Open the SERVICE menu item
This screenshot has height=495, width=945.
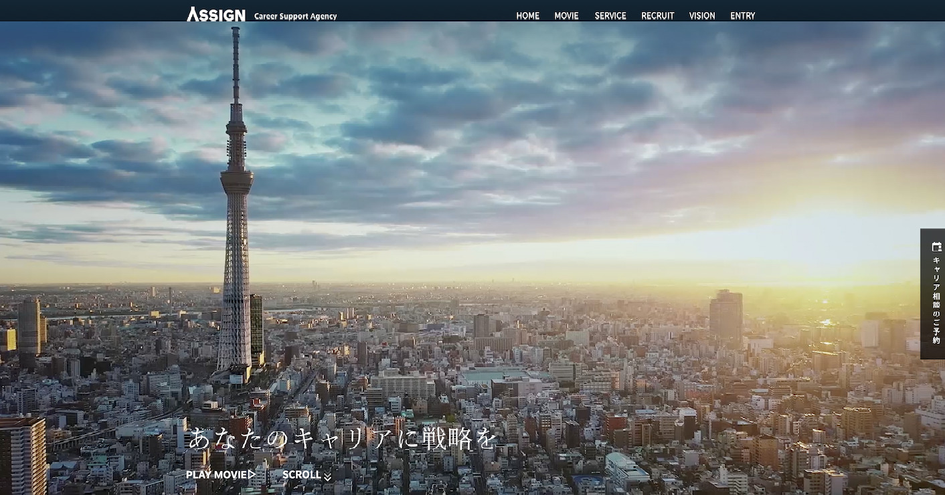(x=610, y=16)
